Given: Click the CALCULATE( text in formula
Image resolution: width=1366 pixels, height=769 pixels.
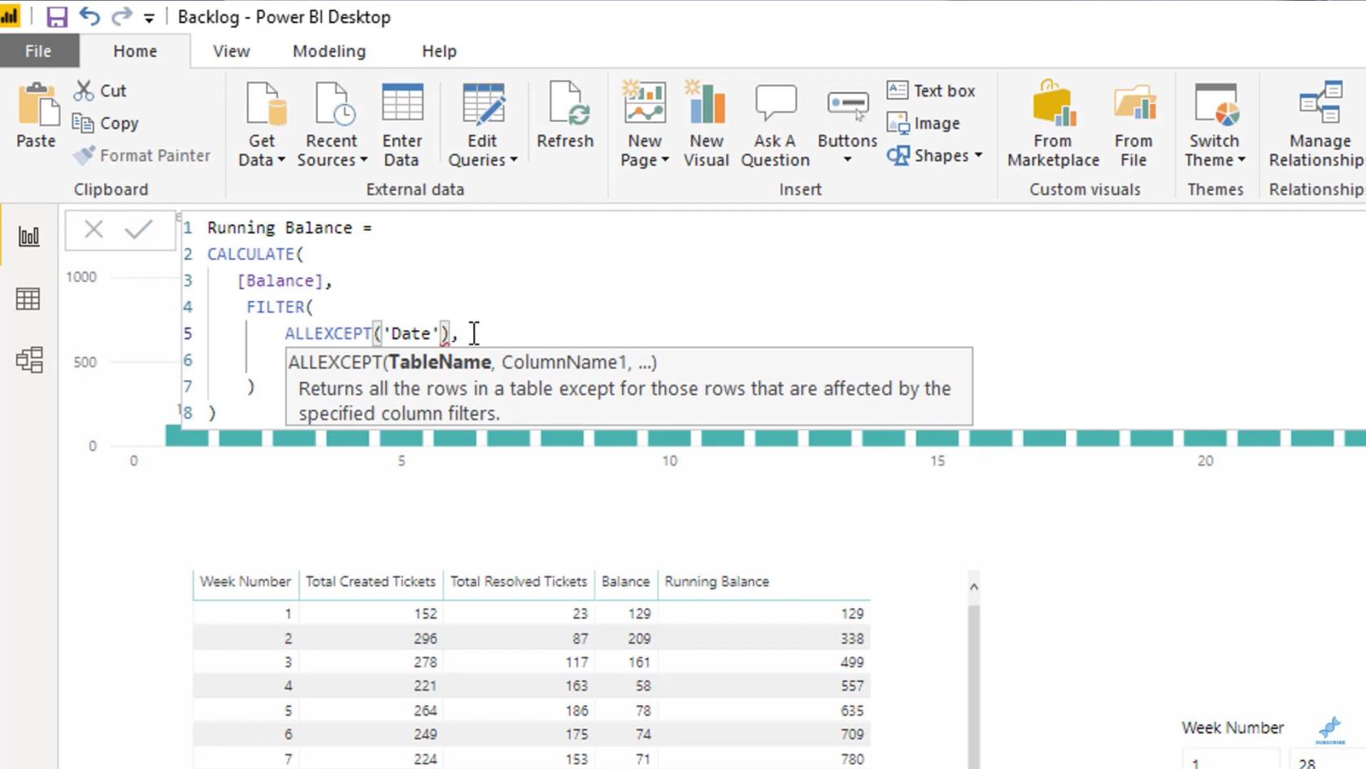Looking at the screenshot, I should pyautogui.click(x=255, y=254).
